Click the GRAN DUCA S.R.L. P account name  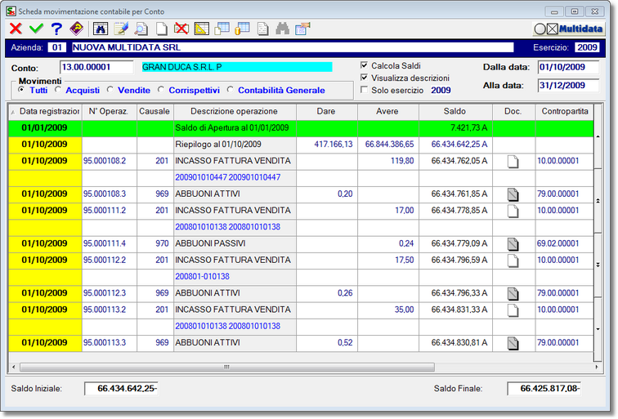tap(236, 67)
